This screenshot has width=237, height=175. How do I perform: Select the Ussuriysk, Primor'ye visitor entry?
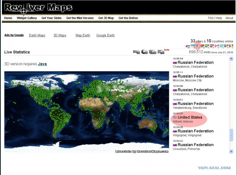pos(193,145)
